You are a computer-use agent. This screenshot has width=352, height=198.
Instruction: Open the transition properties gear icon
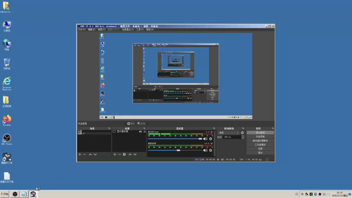click(x=242, y=133)
